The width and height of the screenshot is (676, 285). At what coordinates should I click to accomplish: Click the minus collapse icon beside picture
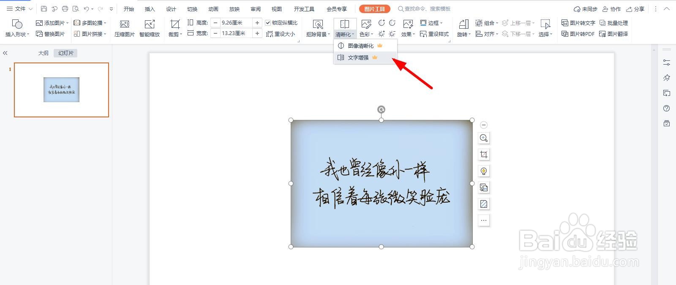click(x=484, y=125)
